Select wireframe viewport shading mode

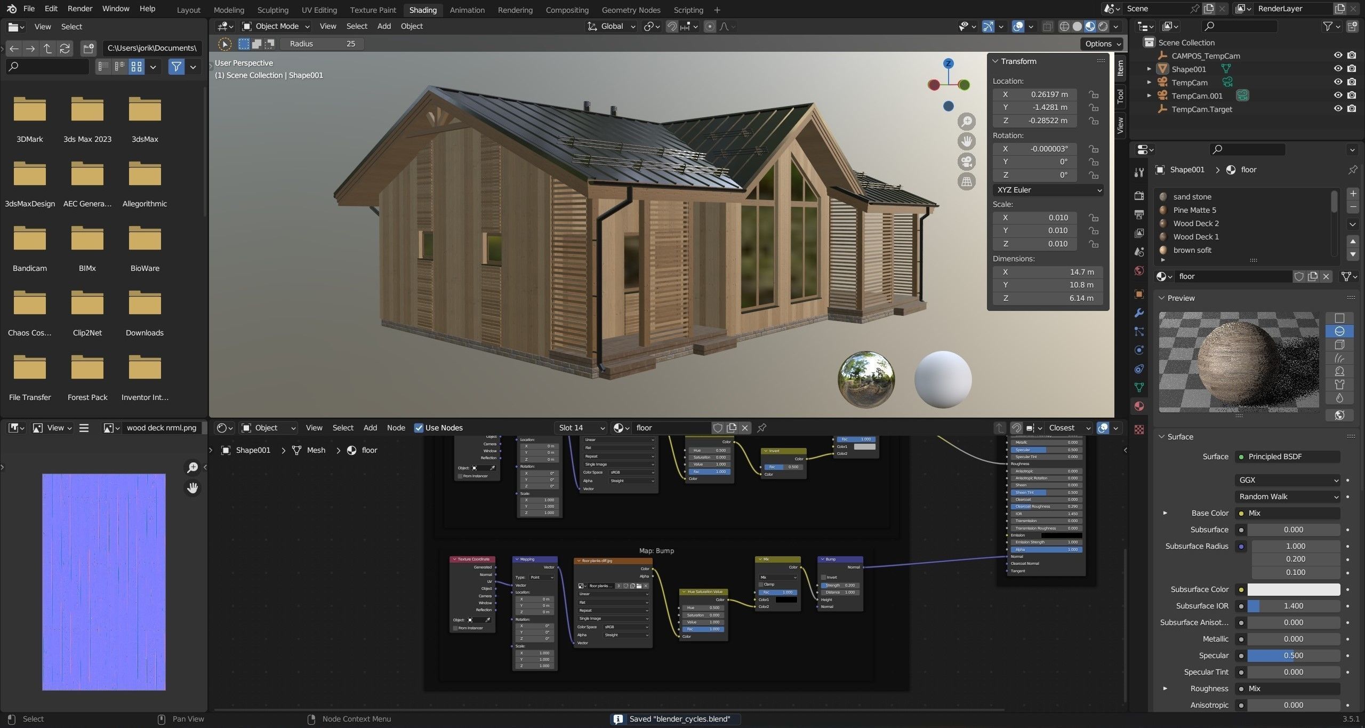pos(1064,26)
